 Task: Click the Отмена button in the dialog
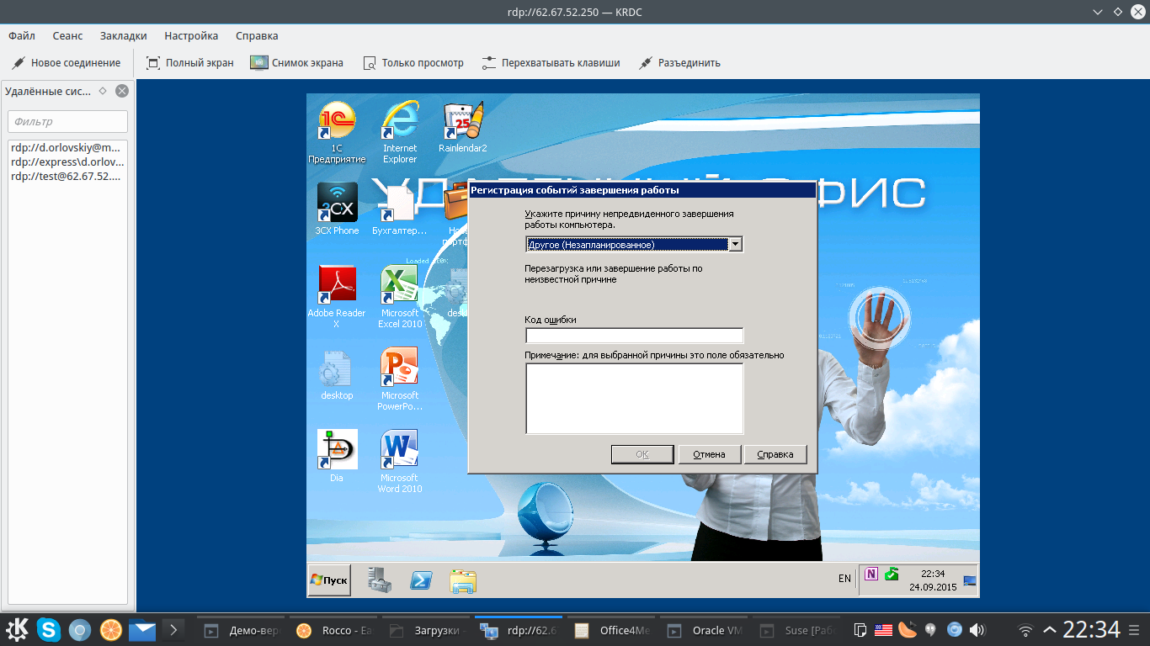coord(709,454)
